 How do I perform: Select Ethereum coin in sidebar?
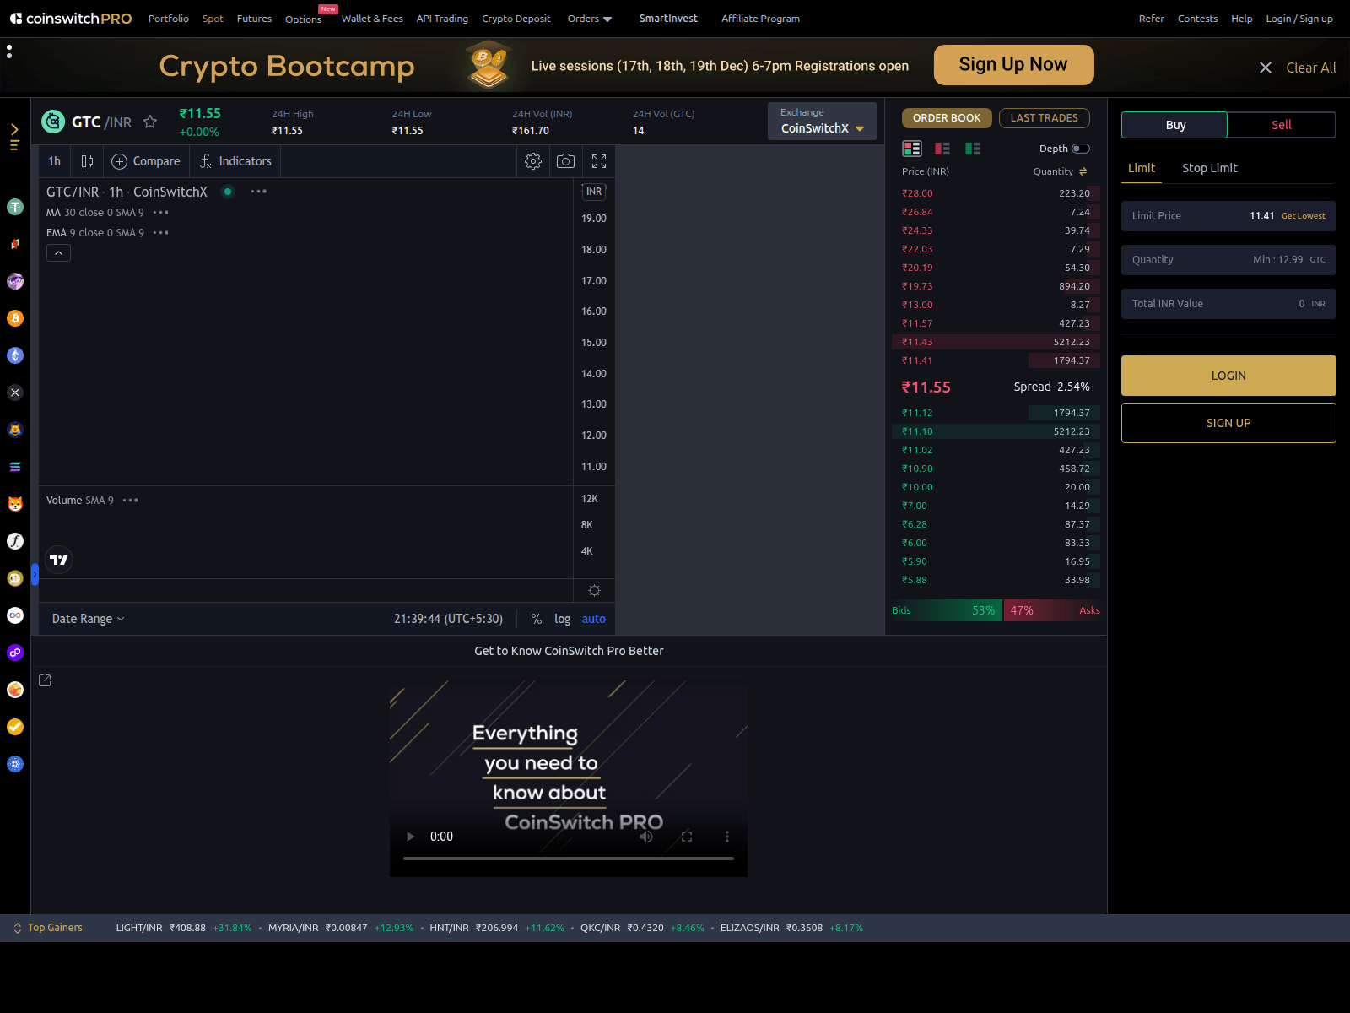tap(15, 355)
